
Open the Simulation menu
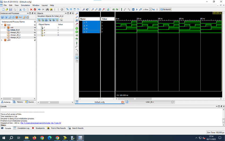tap(25, 5)
